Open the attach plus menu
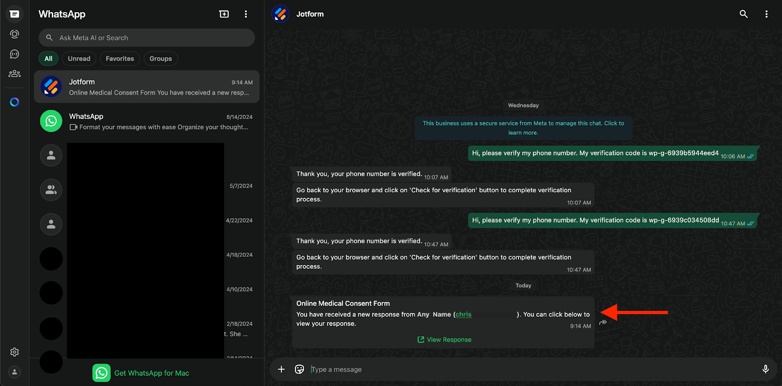Viewport: 782px width, 386px height. tap(282, 369)
